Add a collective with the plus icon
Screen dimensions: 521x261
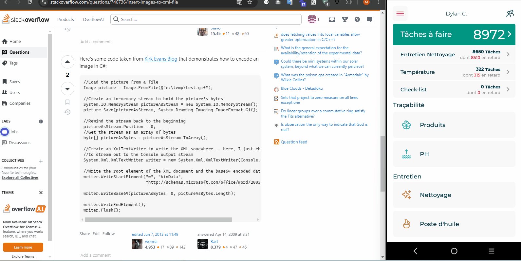click(x=41, y=161)
